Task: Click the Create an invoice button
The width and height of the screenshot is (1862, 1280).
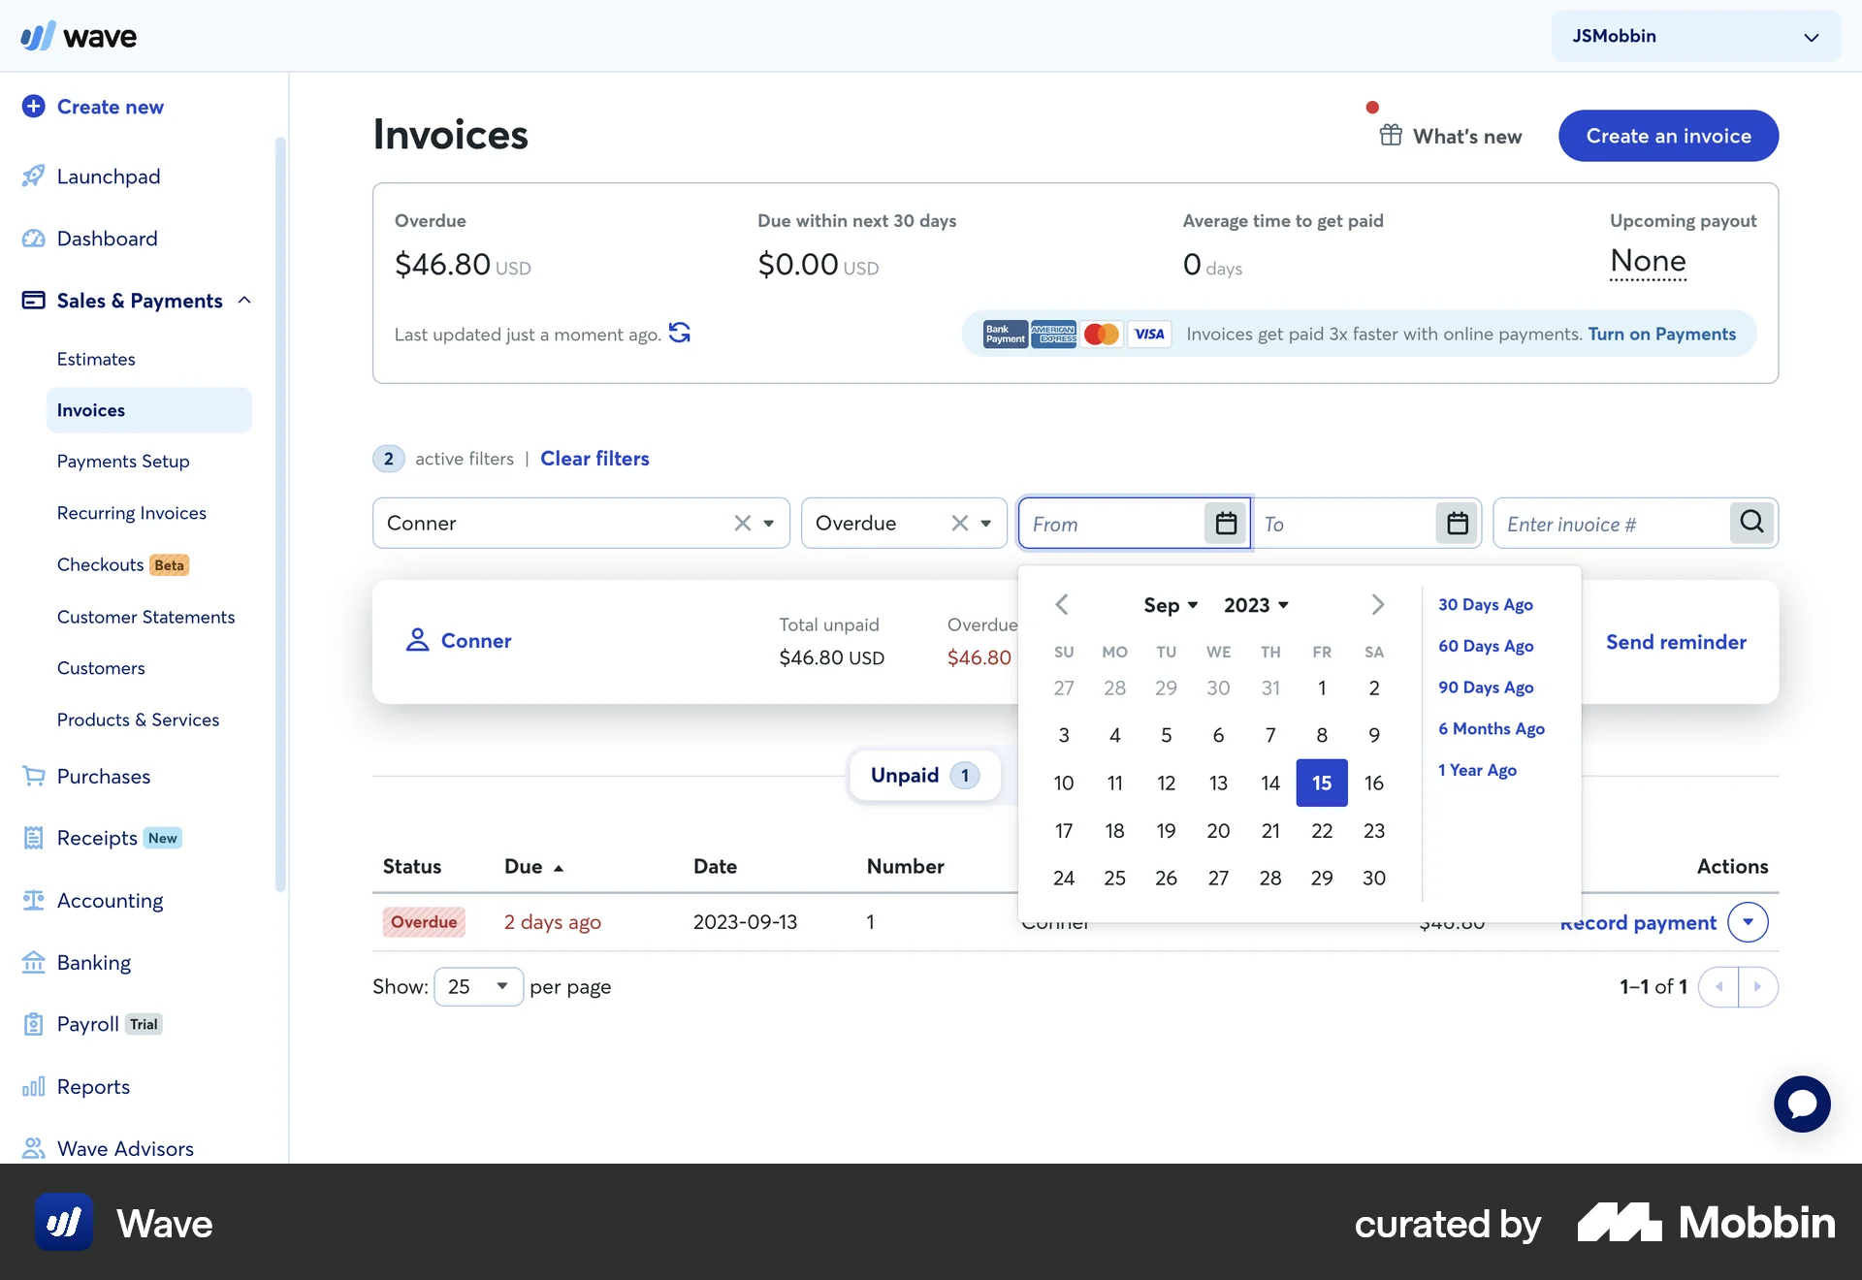Action: pos(1667,136)
